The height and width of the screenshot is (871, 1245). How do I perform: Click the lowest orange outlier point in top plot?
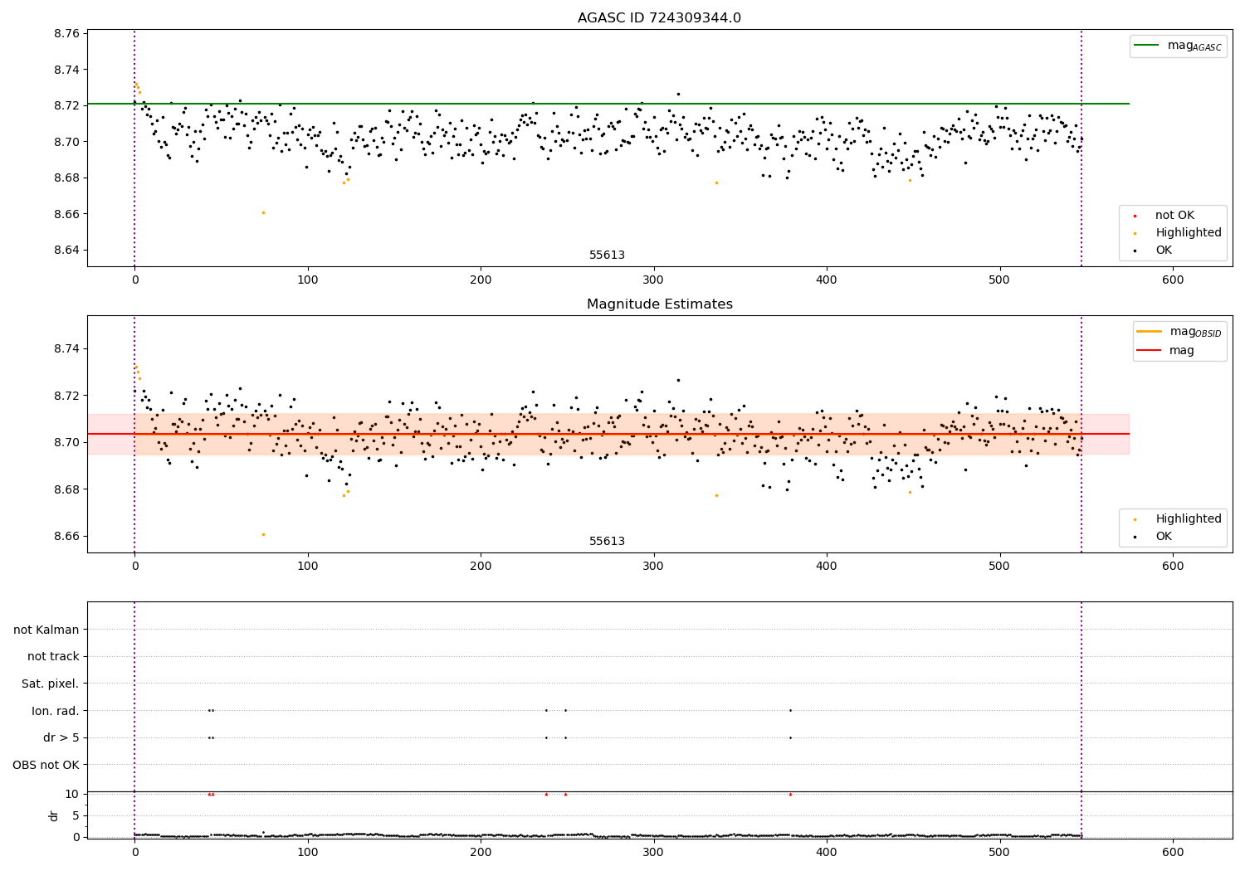(x=263, y=212)
